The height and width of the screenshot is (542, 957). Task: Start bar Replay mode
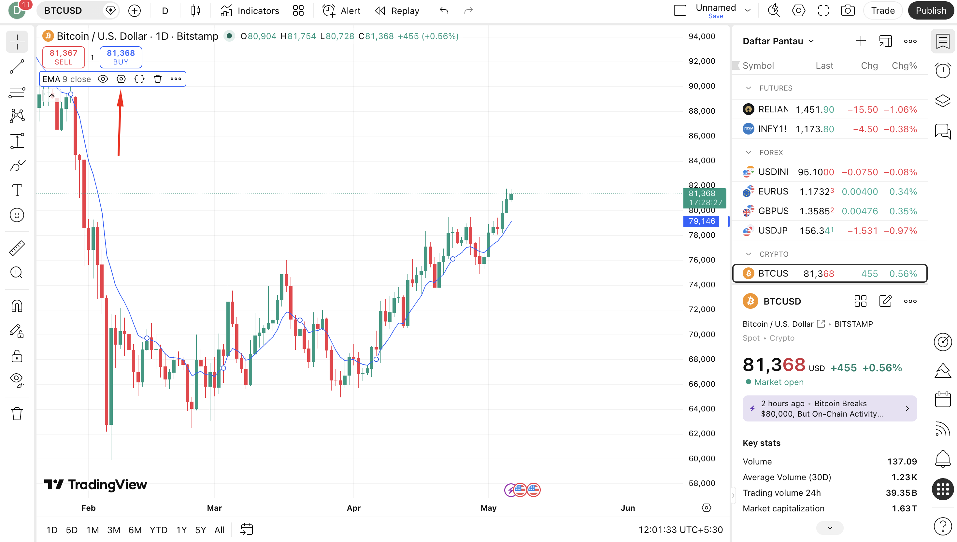pos(397,11)
